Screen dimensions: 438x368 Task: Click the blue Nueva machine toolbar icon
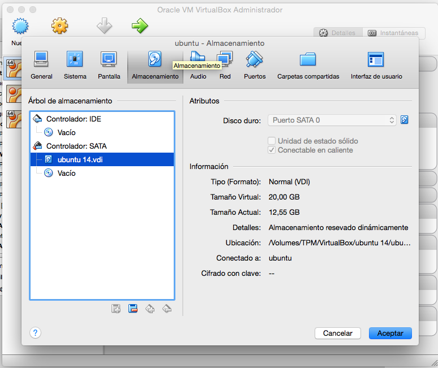20,26
